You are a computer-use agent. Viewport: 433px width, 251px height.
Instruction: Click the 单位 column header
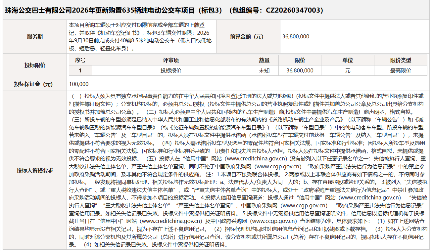pyautogui.click(x=348, y=61)
